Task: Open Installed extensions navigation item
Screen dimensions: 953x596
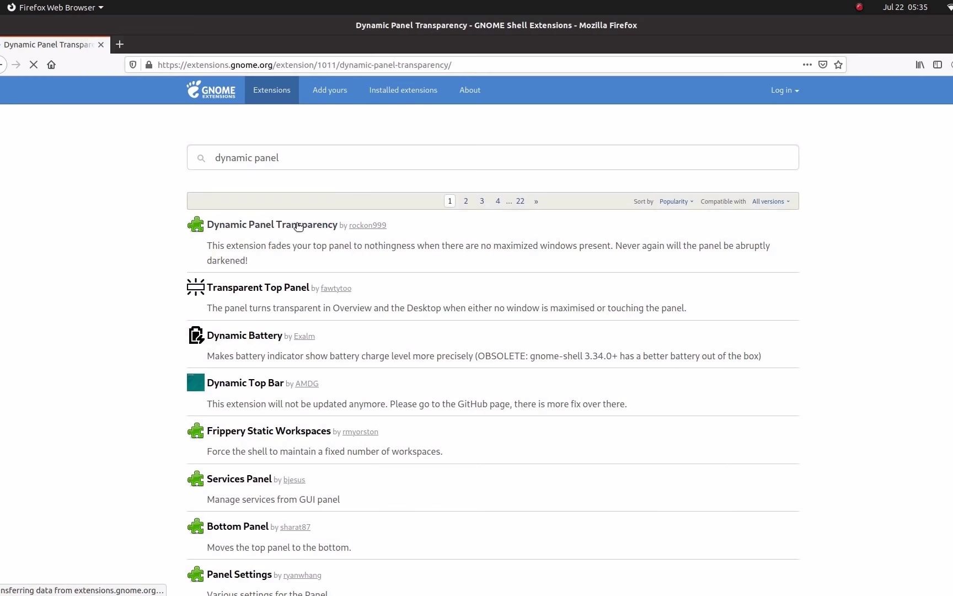Action: (403, 90)
